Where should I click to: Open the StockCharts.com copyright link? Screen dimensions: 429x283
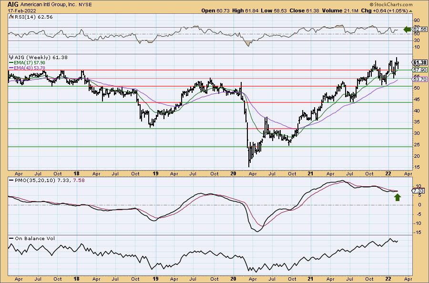[x=391, y=4]
